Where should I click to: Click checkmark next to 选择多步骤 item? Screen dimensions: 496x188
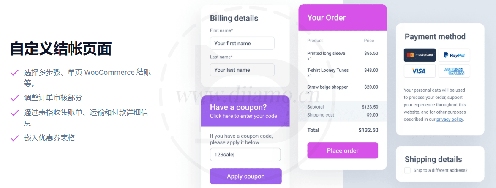15,73
